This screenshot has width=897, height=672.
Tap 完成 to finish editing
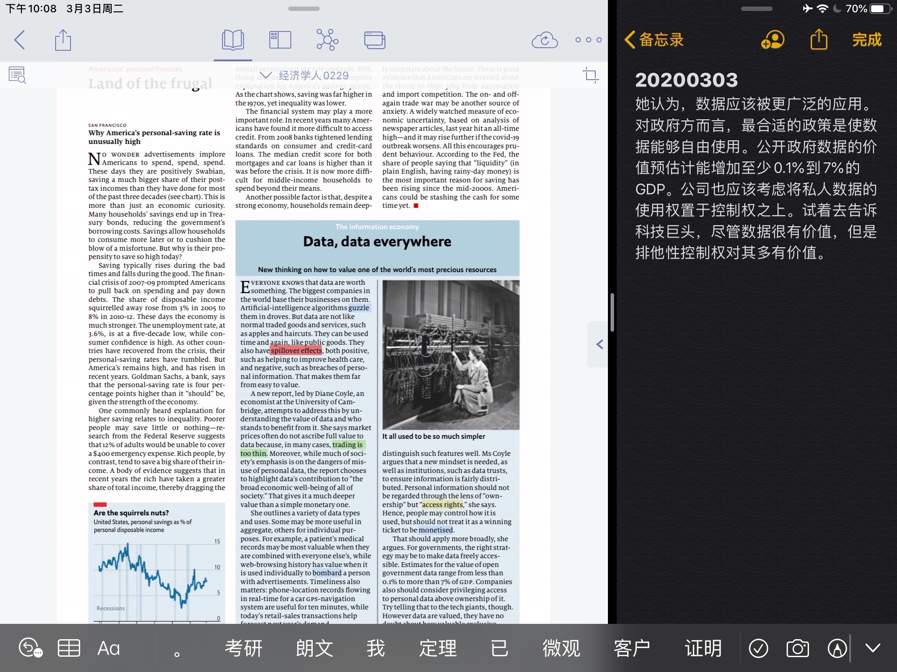tap(866, 40)
